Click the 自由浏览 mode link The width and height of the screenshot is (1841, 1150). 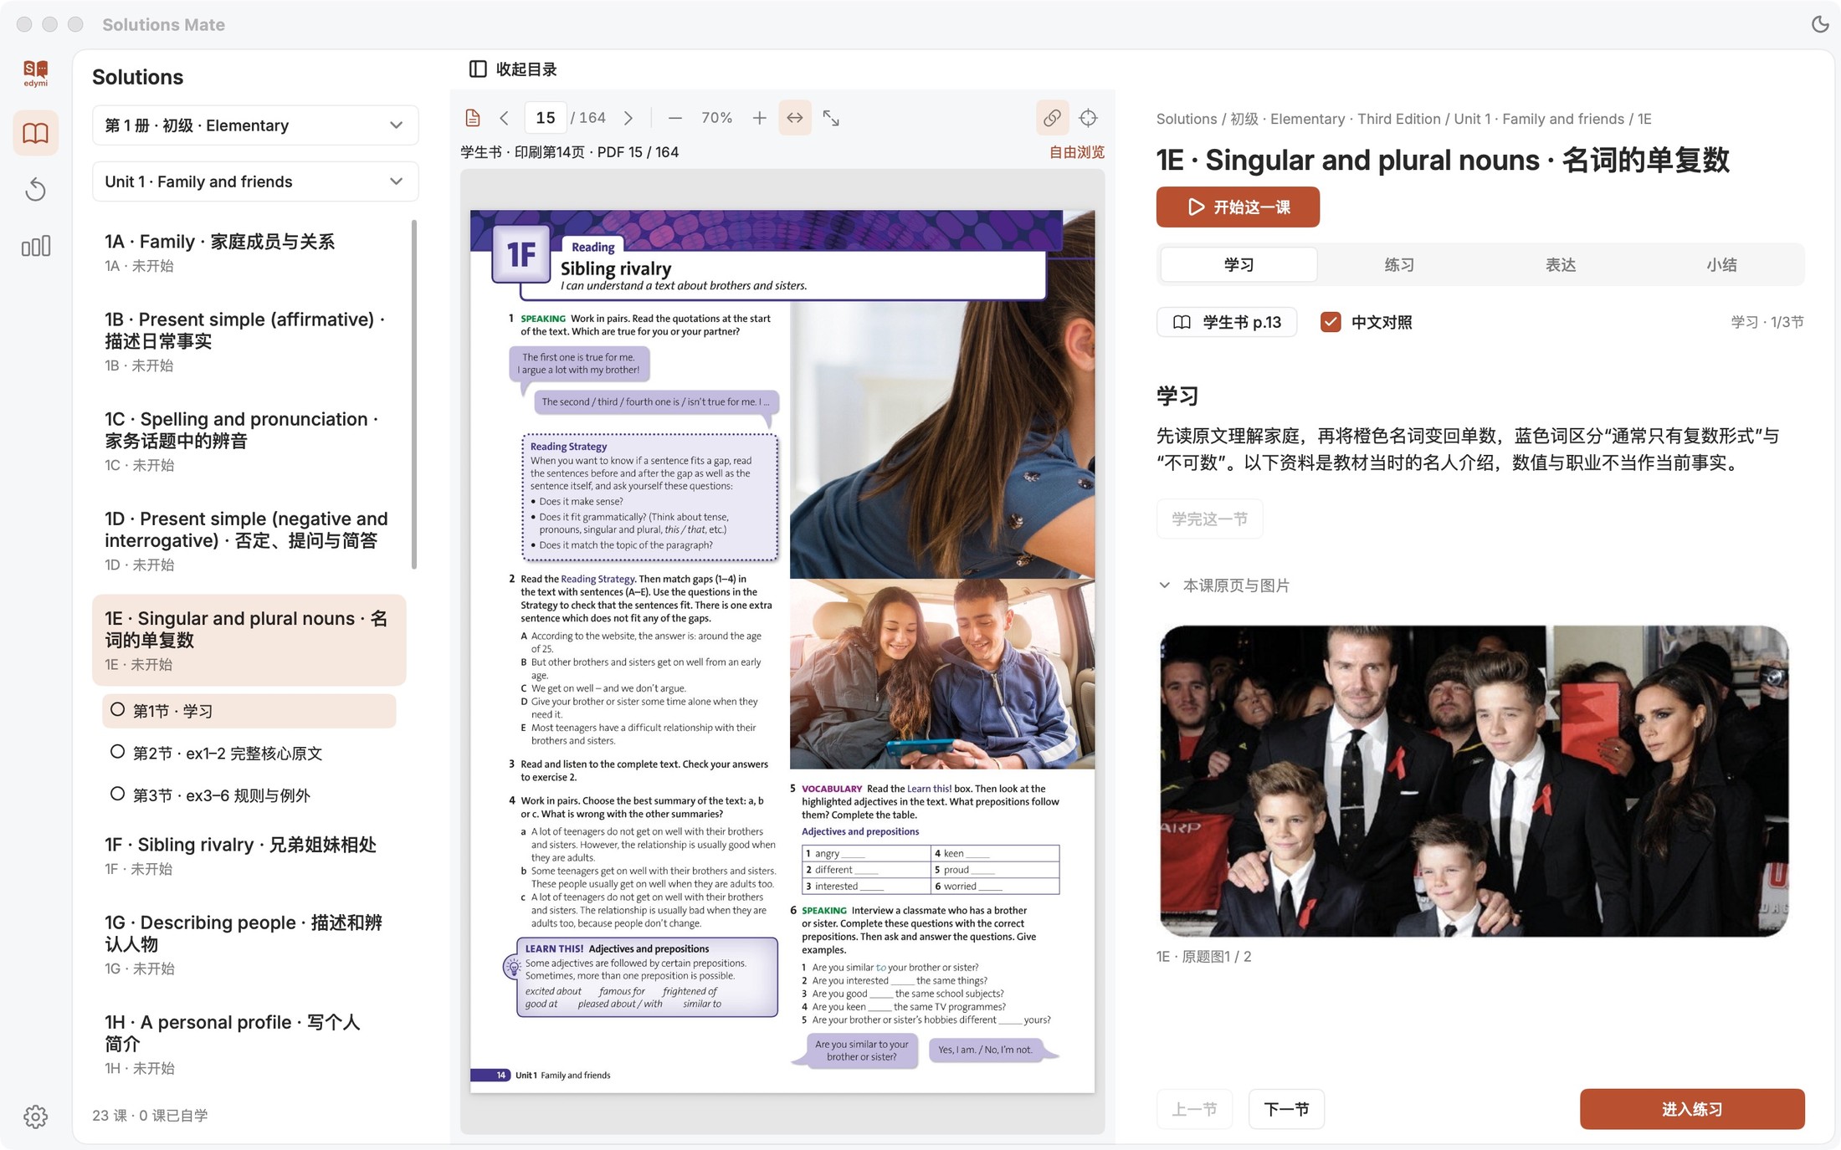[1077, 152]
